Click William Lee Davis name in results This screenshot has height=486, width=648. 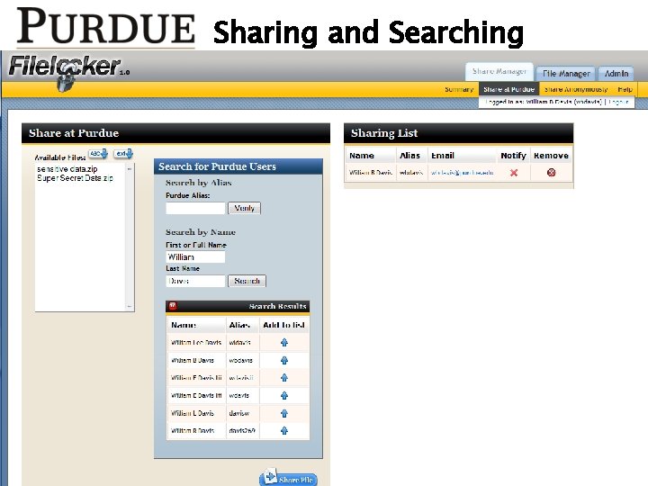click(x=196, y=342)
